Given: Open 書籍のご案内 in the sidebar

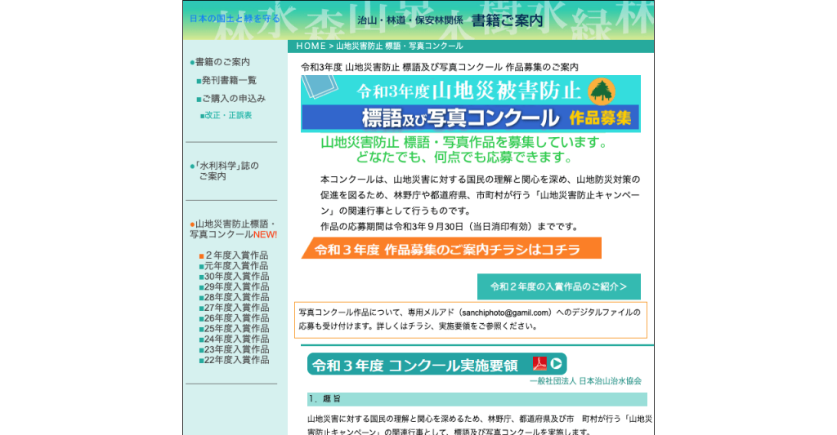Looking at the screenshot, I should 222,62.
